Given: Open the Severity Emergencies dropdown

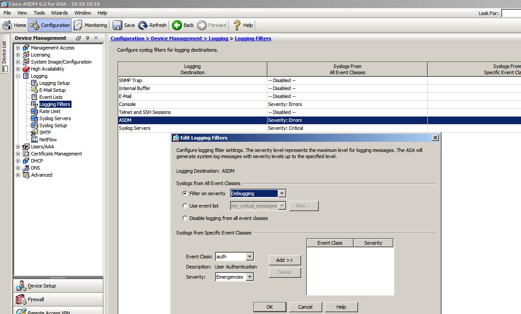Looking at the screenshot, I should point(250,277).
